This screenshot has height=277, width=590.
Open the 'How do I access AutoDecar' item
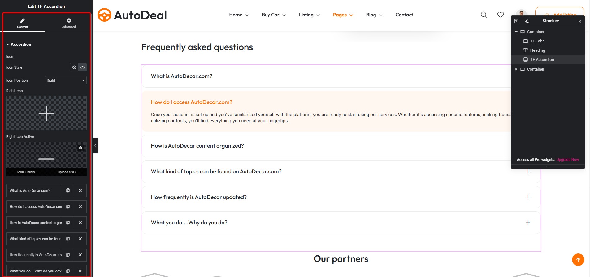pos(34,207)
